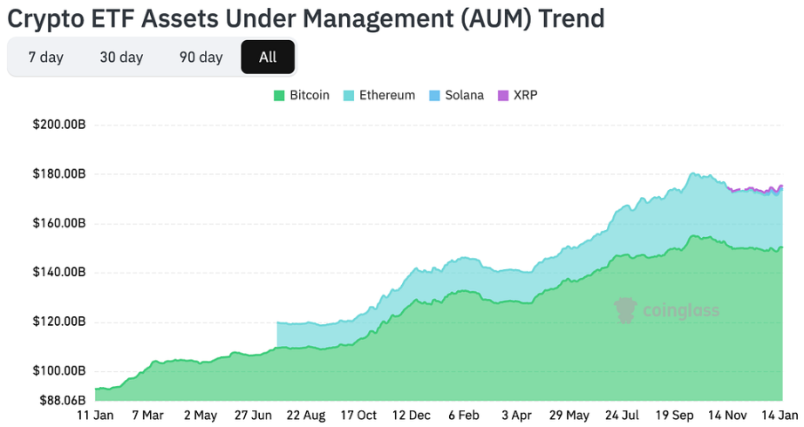
Task: Toggle the Bitcoin series label in legend
Action: click(310, 95)
